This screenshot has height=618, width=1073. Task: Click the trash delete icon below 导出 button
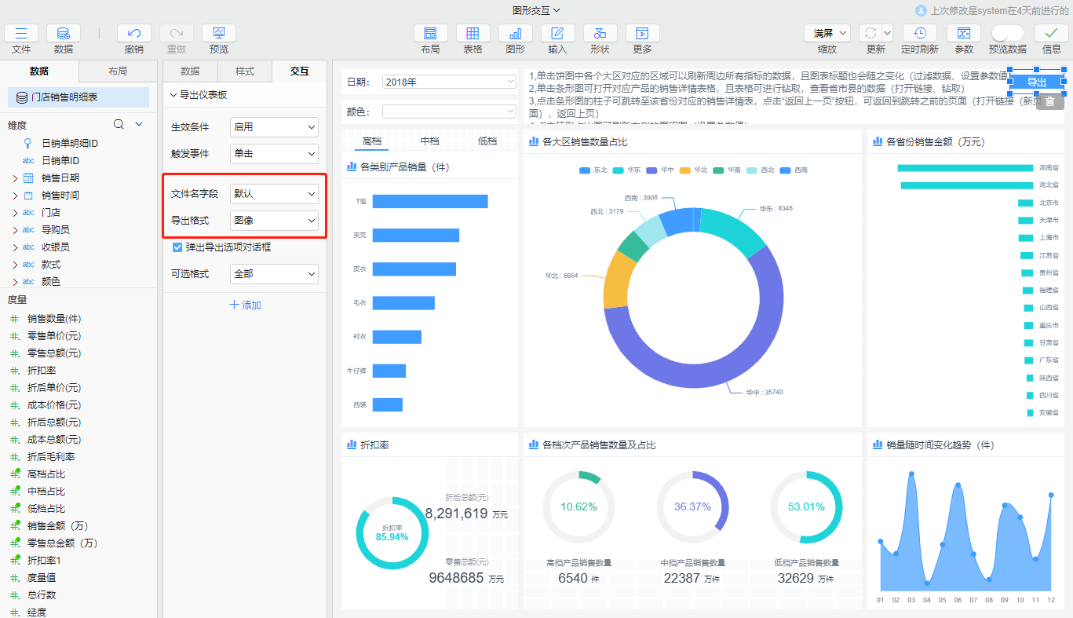(1049, 101)
